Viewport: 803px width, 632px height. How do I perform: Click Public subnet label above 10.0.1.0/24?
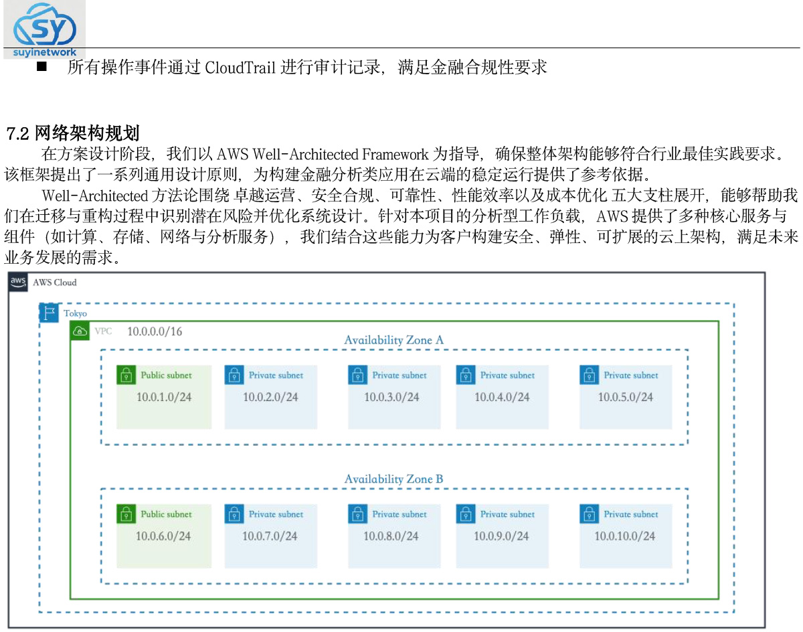click(166, 376)
